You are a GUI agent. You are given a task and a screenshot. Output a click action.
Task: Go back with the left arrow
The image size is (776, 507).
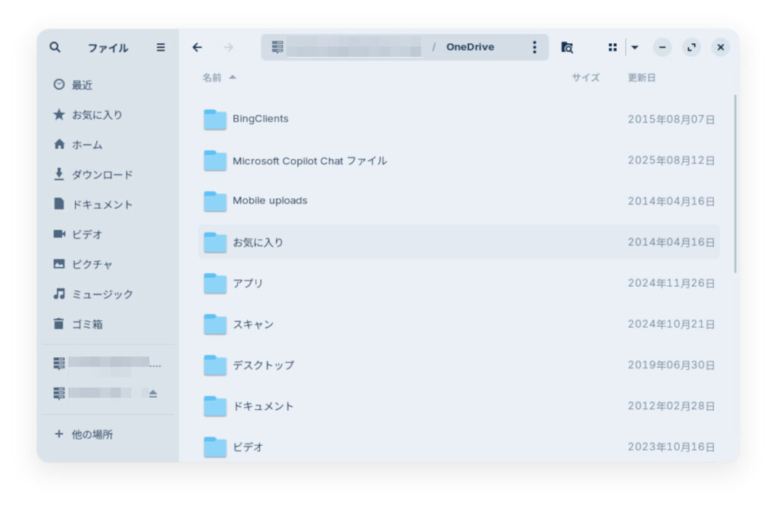[197, 47]
